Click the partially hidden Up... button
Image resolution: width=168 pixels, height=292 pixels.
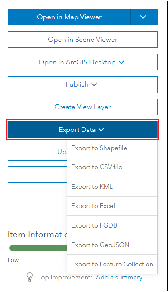[x=37, y=152]
